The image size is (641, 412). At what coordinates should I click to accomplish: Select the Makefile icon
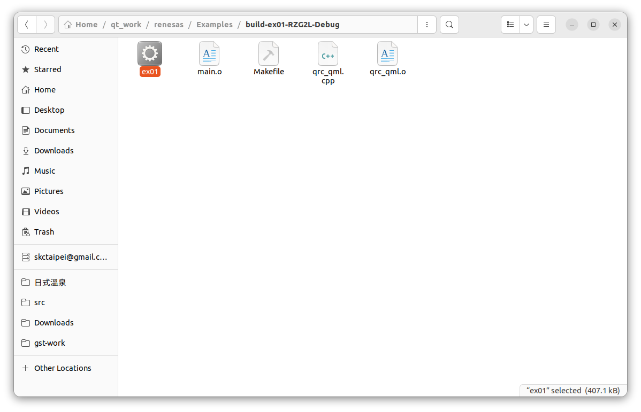coord(269,54)
